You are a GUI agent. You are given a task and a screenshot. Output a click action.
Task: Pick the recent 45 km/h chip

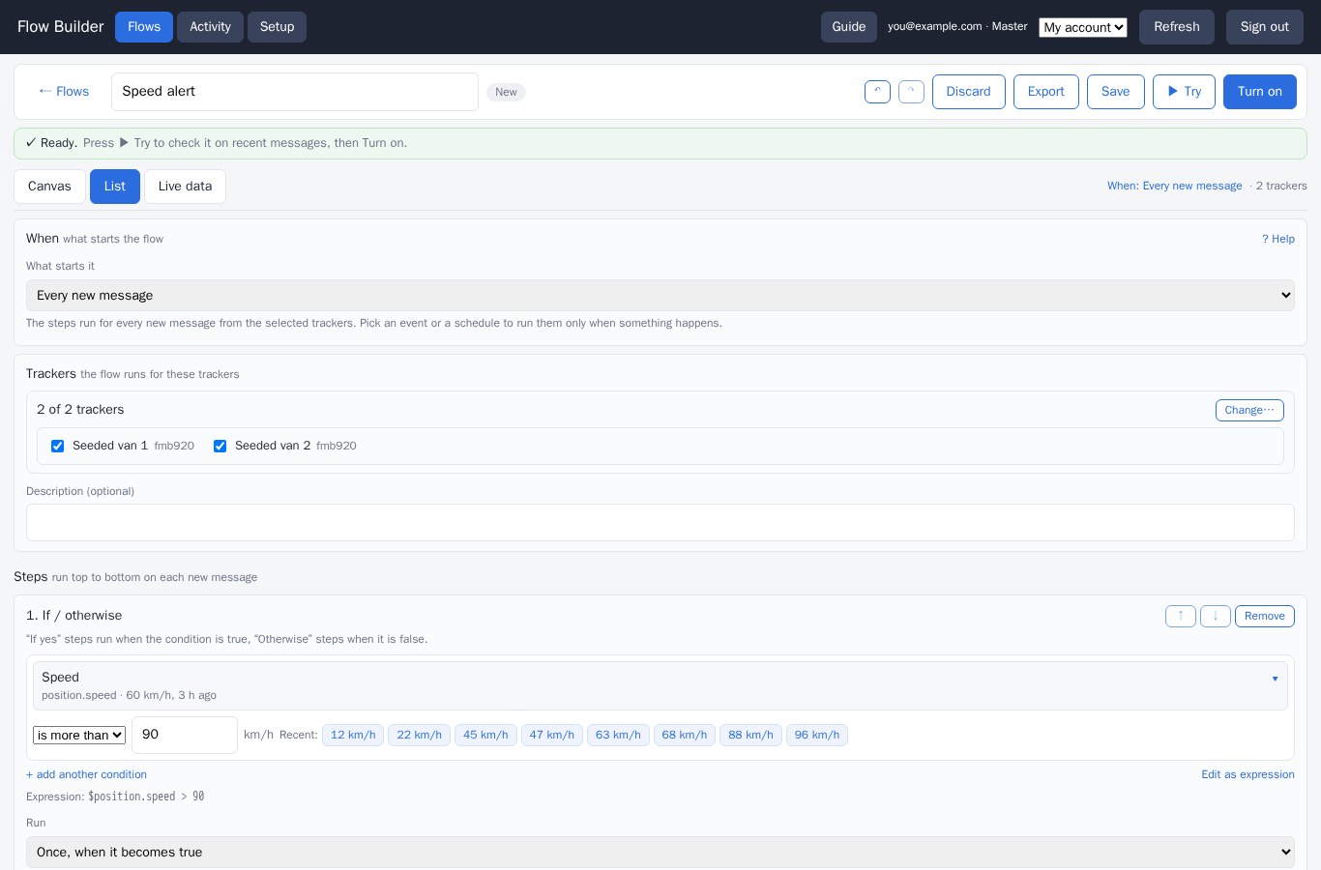pyautogui.click(x=485, y=736)
